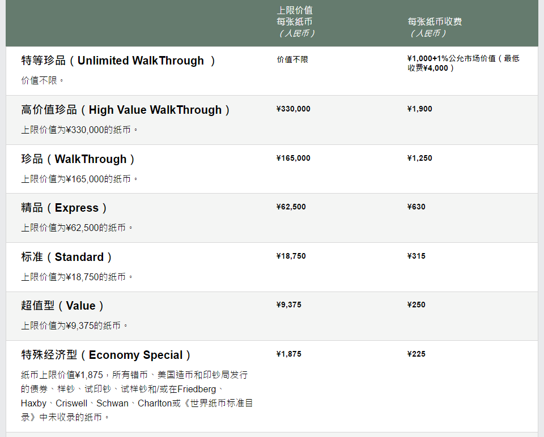This screenshot has height=437, width=544.
Task: Select the ¥1,900 fee cell
Action: click(x=420, y=109)
